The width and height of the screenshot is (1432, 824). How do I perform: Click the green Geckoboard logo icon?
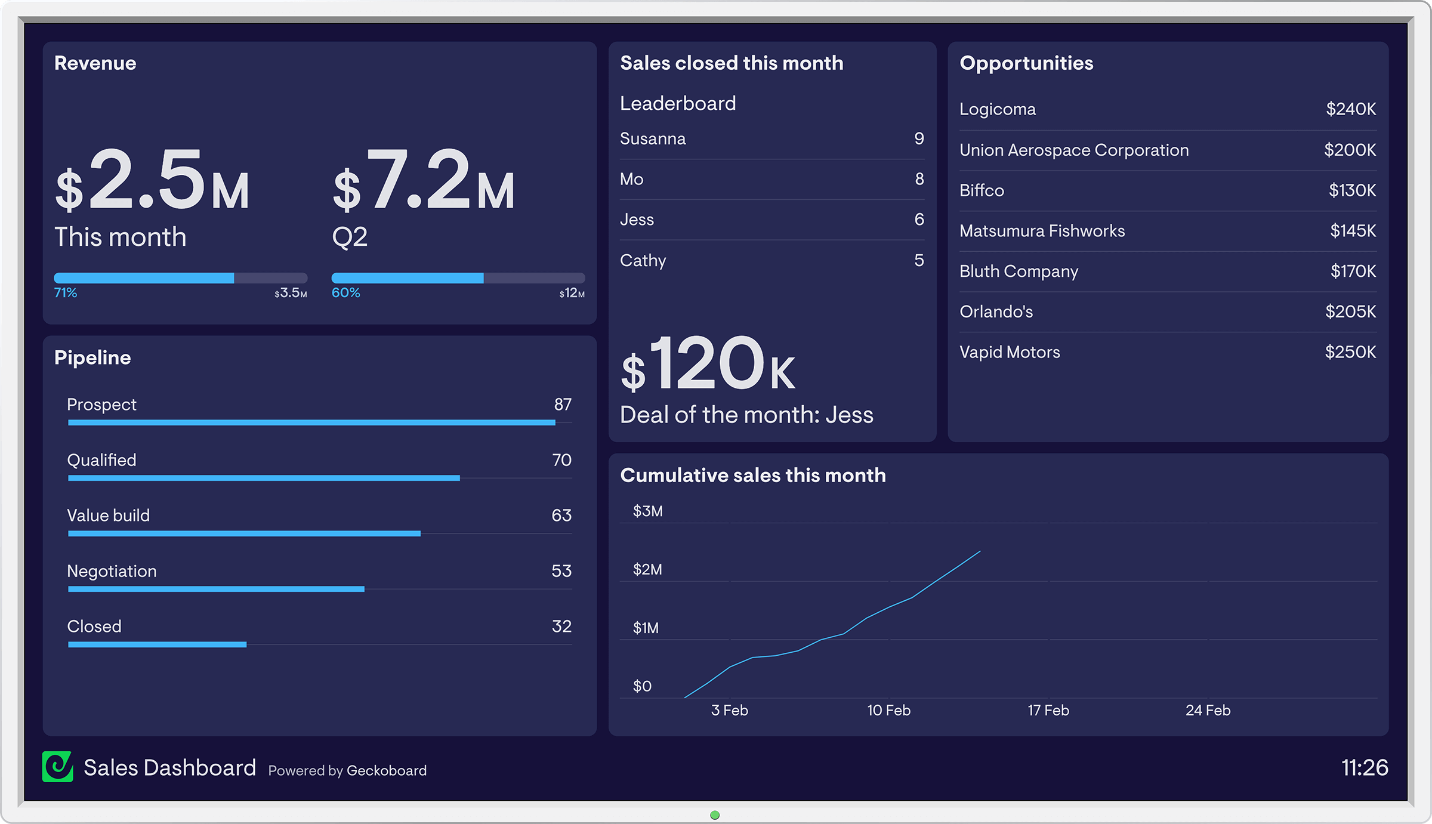pos(58,767)
